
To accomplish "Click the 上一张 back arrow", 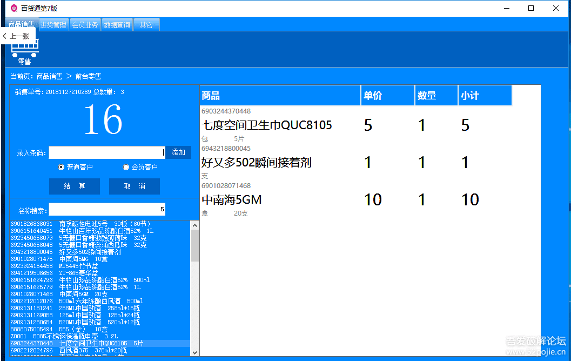I will (x=17, y=36).
